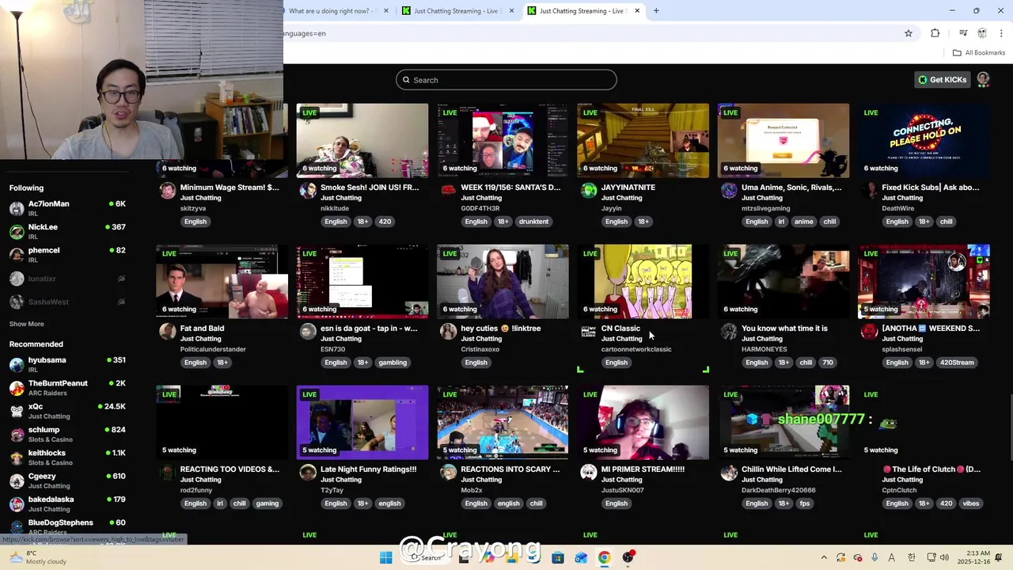
Task: Select the 'fps' tag under DarkDeathBerry420666
Action: (805, 503)
